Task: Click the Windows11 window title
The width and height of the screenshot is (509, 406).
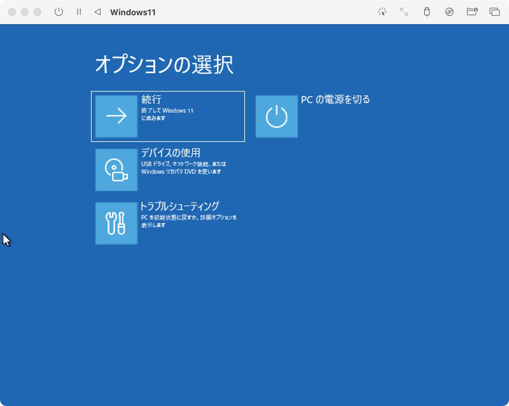Action: point(133,12)
